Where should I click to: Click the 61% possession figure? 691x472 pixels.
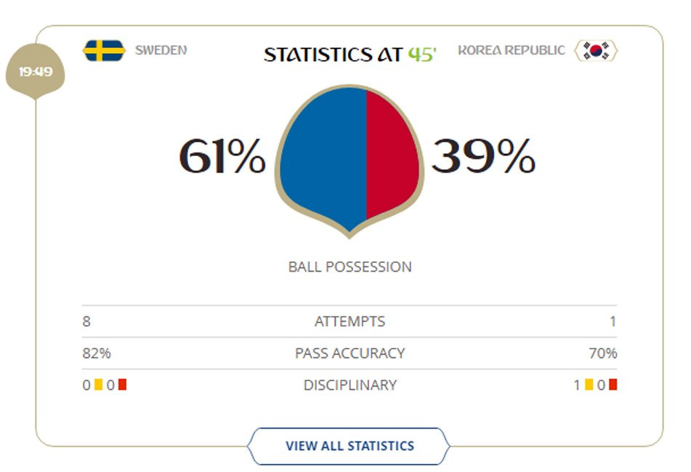coord(222,156)
